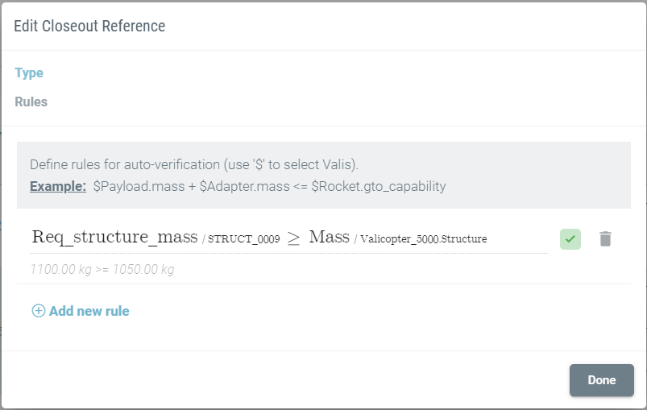
Task: Click the evaluated result 1100.00 kg >= 1050.00 kg
Action: (102, 269)
